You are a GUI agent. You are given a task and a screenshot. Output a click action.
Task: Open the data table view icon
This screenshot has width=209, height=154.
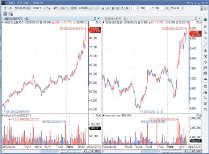pyautogui.click(x=205, y=74)
